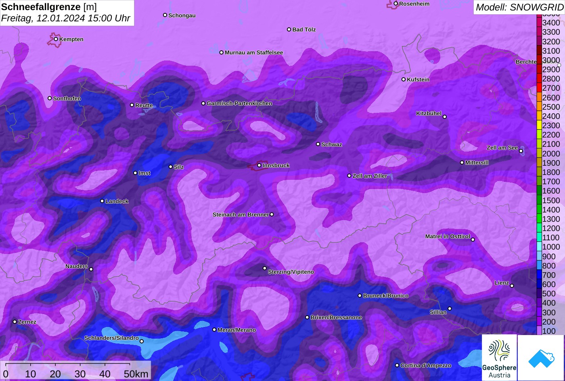Screen dimensions: 565x381
Task: Click the Schlanders/Silandro marker dot
Action: [142, 341]
